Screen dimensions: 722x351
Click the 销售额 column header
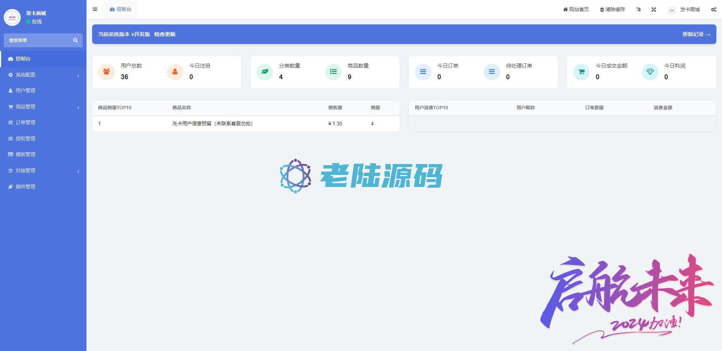click(335, 108)
